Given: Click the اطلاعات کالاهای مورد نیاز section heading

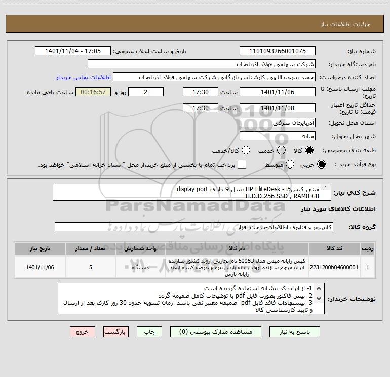Looking at the screenshot, I should [338, 209].
